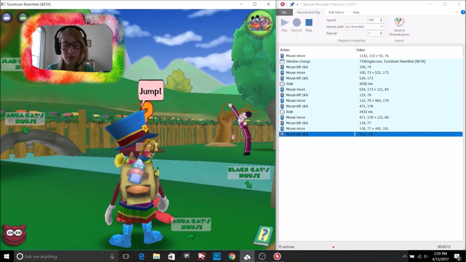
Task: Open Toontown chat button at top left
Action: 7,17
